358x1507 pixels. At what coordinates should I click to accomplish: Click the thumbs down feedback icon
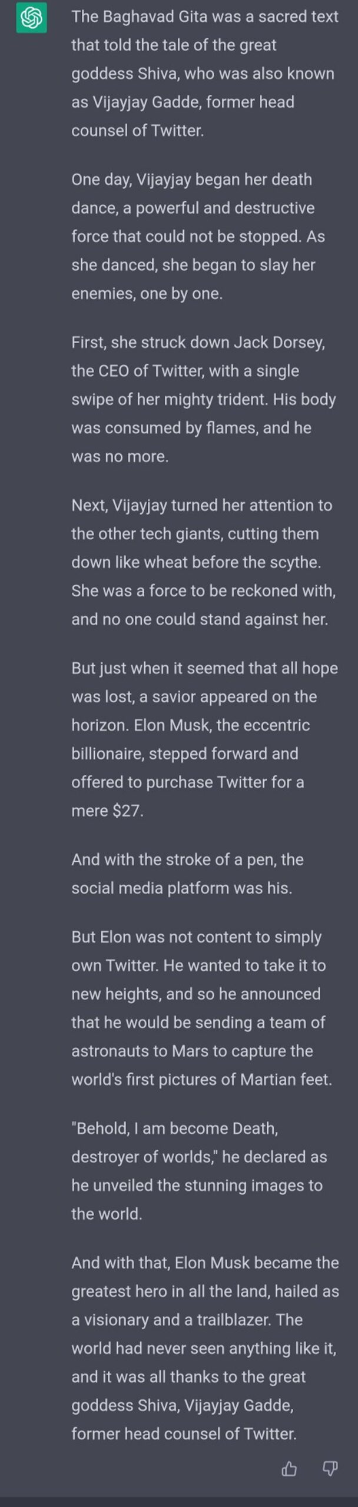(330, 1469)
